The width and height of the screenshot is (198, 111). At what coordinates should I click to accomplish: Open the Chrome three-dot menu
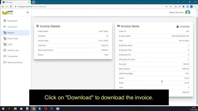(195, 6)
